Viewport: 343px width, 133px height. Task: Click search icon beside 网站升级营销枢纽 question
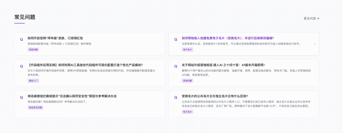(x=176, y=66)
